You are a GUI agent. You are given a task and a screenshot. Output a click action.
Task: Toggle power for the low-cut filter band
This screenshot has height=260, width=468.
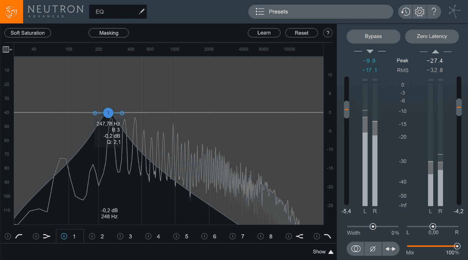(8, 236)
